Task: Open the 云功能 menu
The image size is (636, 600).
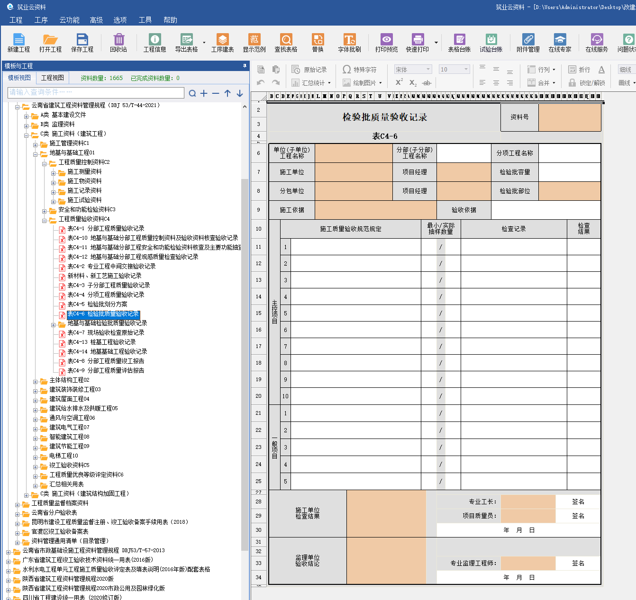Action: (x=69, y=20)
